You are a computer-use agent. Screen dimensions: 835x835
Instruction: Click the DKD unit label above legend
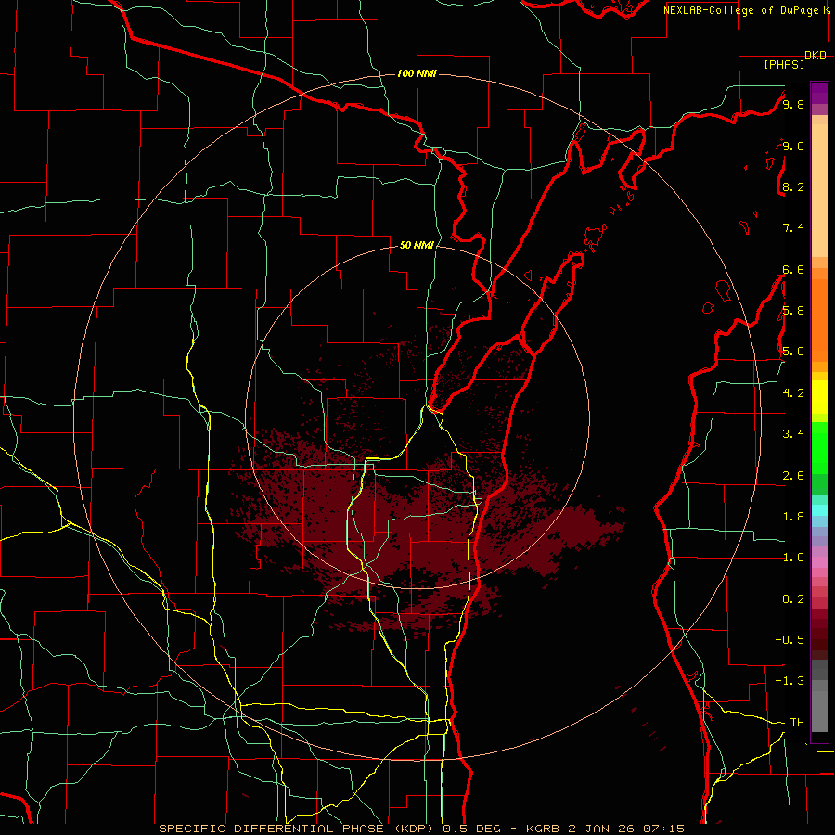click(816, 56)
